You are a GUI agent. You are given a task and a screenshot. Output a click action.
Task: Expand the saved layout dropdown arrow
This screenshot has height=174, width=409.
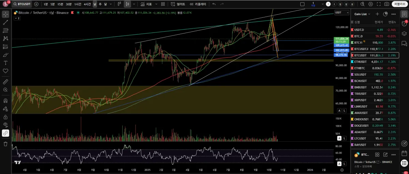point(322,4)
